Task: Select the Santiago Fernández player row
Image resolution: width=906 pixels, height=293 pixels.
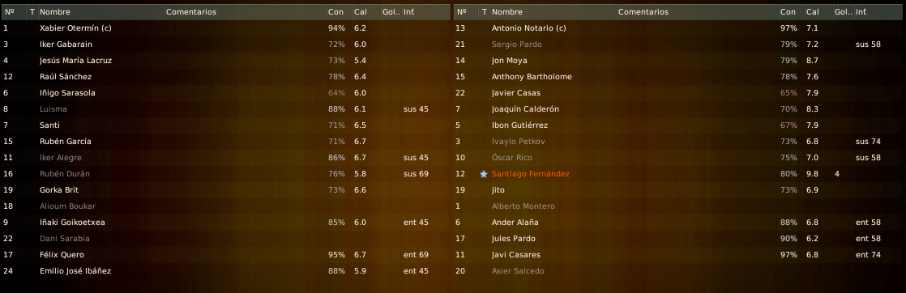Action: pyautogui.click(x=678, y=173)
